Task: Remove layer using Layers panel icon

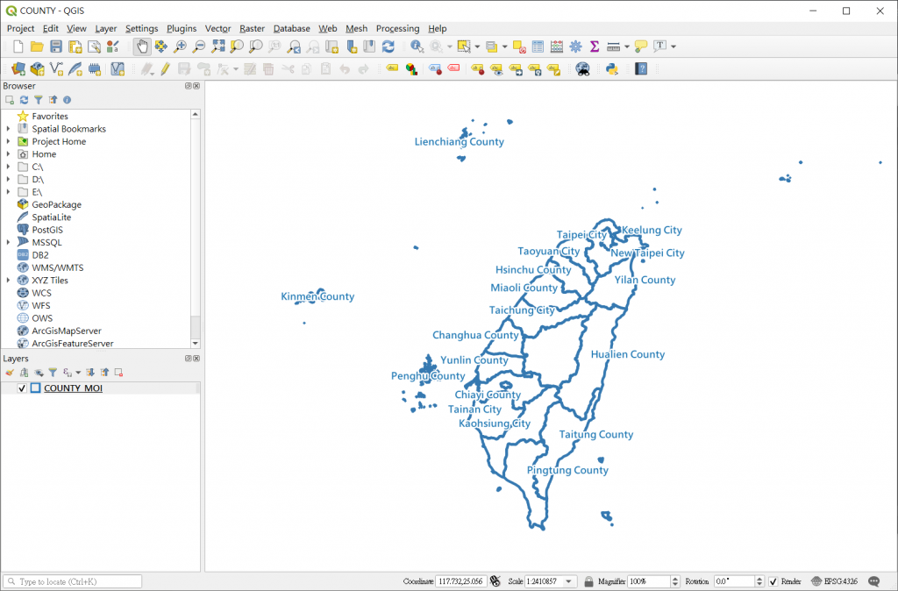Action: (x=118, y=373)
